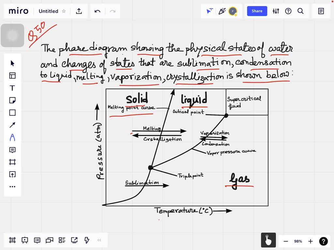Select the Pen drawing tool

(12, 137)
